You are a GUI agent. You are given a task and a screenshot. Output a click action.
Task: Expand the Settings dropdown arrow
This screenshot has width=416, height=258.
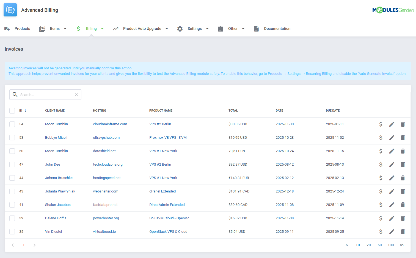coord(207,29)
